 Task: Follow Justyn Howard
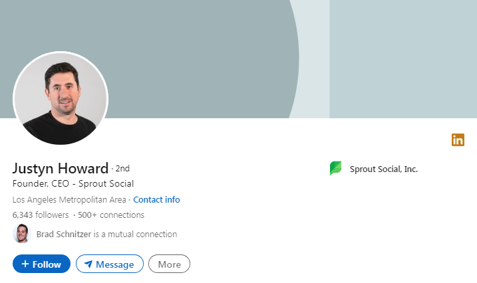pos(41,264)
